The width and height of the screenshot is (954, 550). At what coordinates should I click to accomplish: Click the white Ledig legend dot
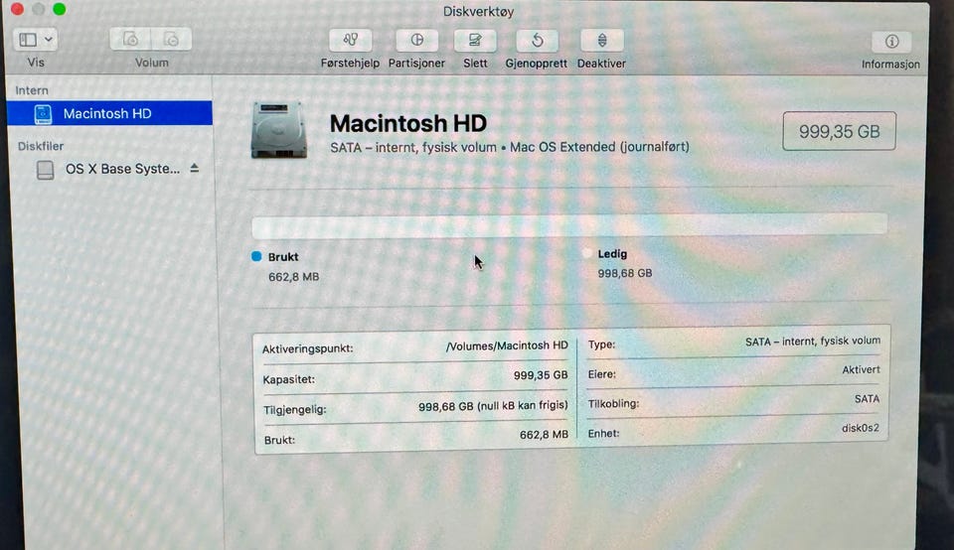pyautogui.click(x=586, y=253)
